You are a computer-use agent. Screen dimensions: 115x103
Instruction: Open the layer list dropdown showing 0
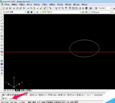[60, 12]
